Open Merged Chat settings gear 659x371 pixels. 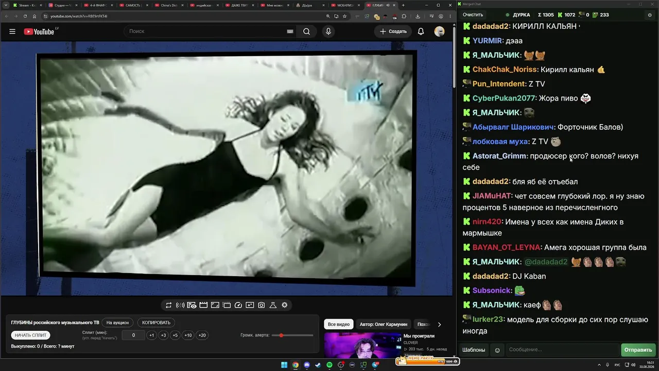pyautogui.click(x=650, y=15)
